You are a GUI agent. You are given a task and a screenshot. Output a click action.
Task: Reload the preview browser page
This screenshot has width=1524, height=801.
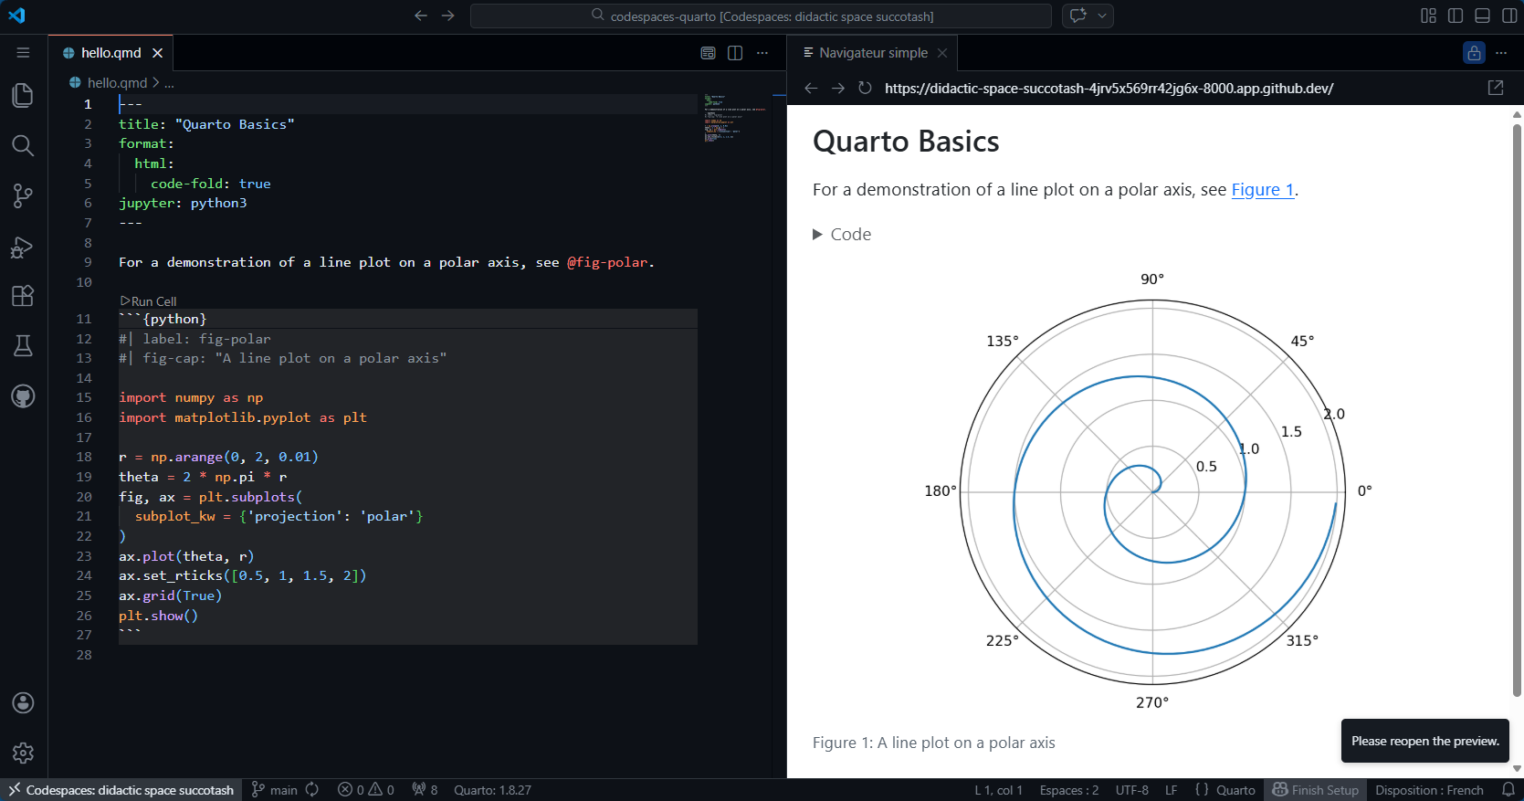point(865,88)
